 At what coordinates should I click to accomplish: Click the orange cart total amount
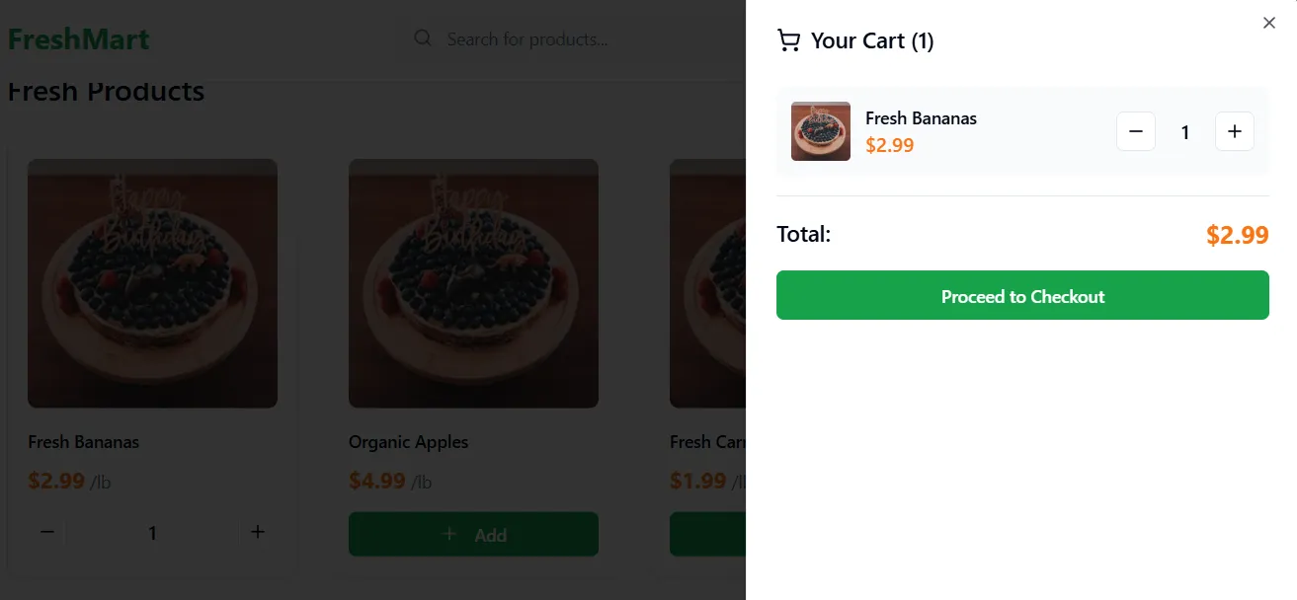click(1237, 235)
